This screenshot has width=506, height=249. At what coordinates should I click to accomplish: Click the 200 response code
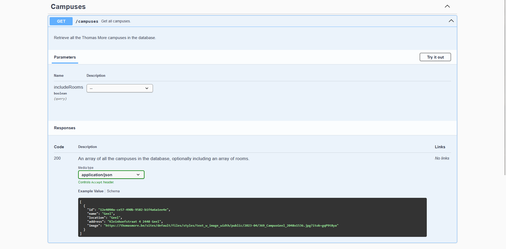tap(57, 158)
